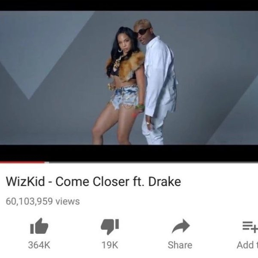Click the black letterbox bar above the video

pos(129,6)
